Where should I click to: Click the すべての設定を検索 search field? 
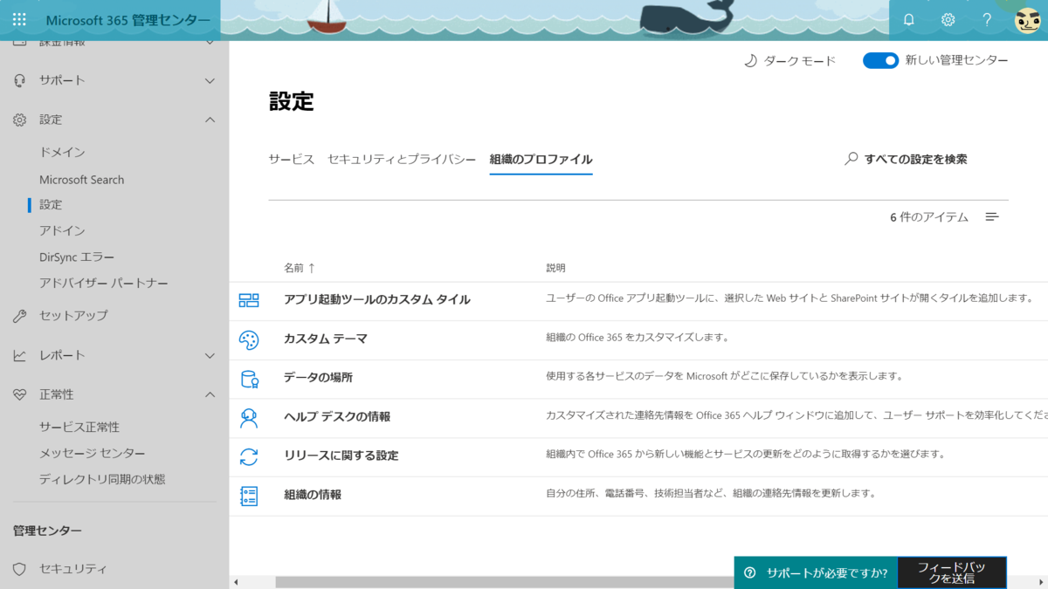click(916, 160)
